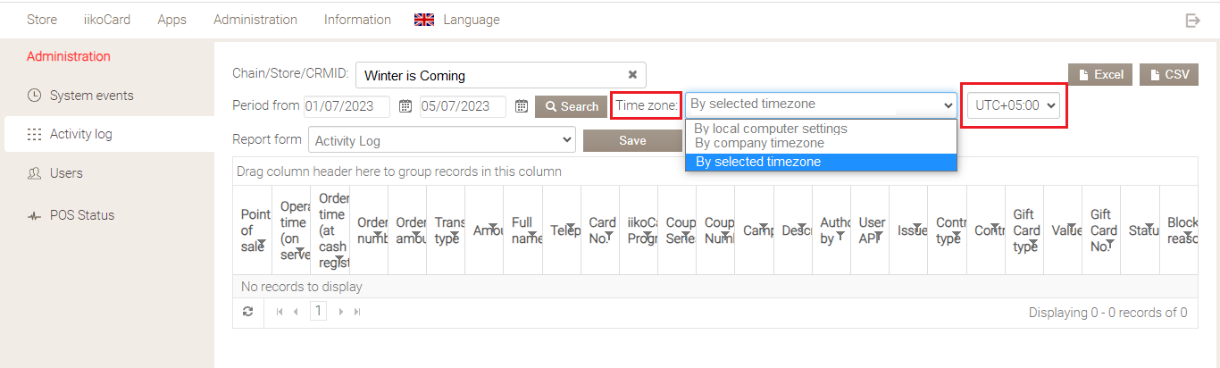Clear the Winter is Coming store selection
1220x368 pixels.
pos(632,75)
